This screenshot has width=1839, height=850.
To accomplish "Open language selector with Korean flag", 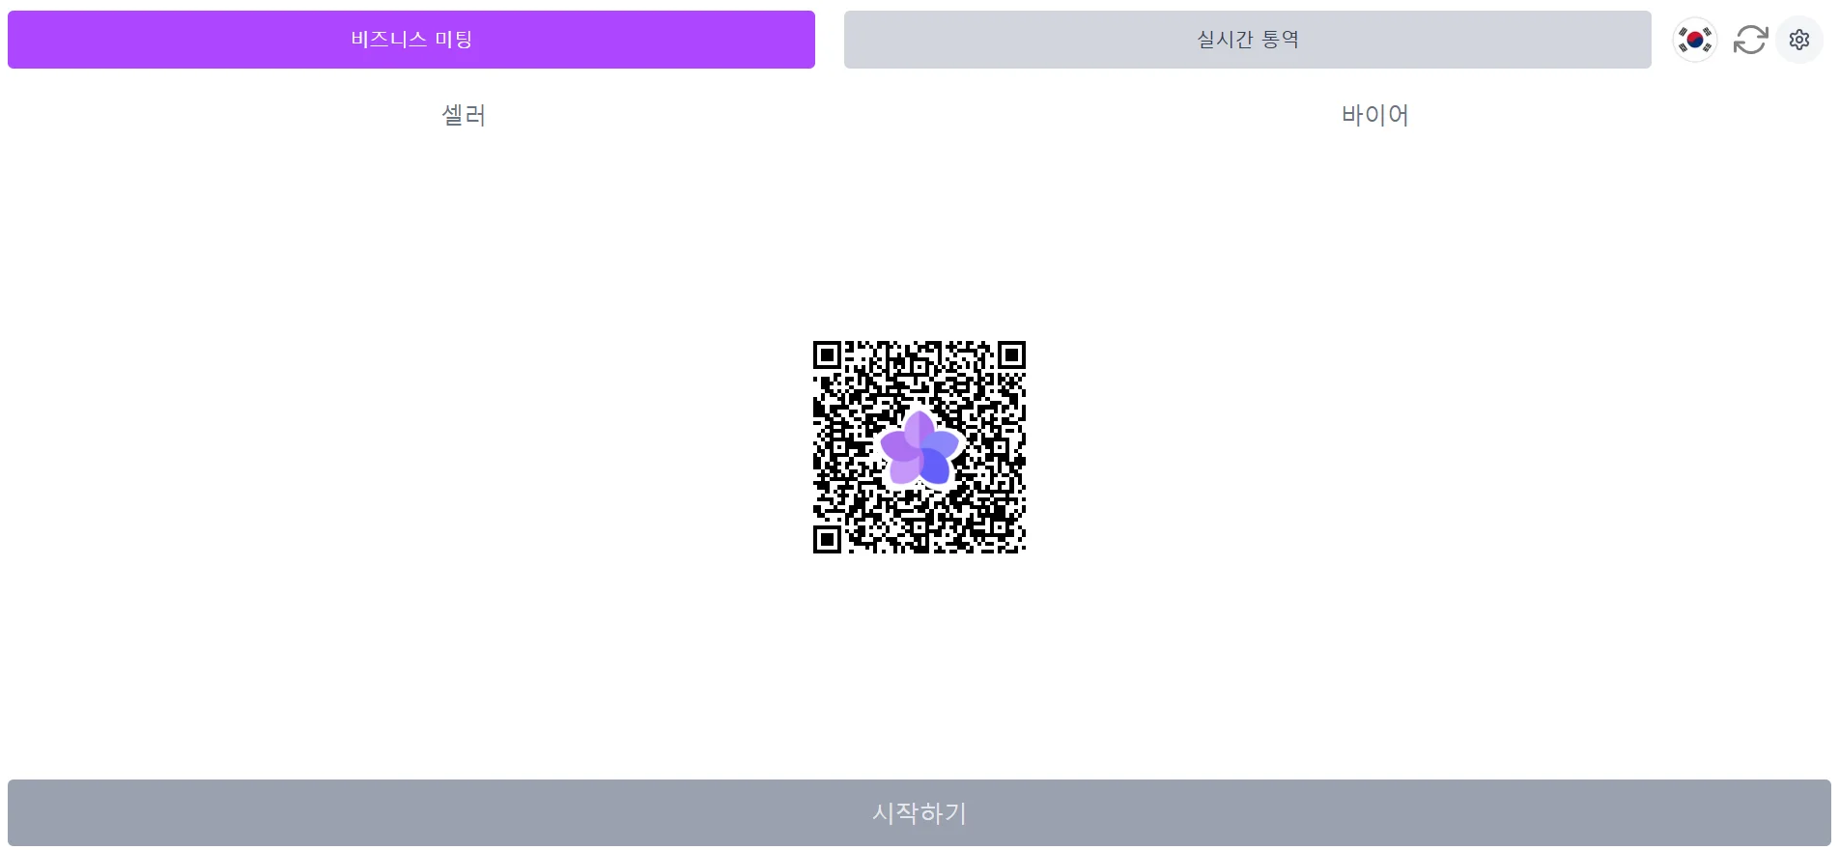I will click(x=1695, y=40).
